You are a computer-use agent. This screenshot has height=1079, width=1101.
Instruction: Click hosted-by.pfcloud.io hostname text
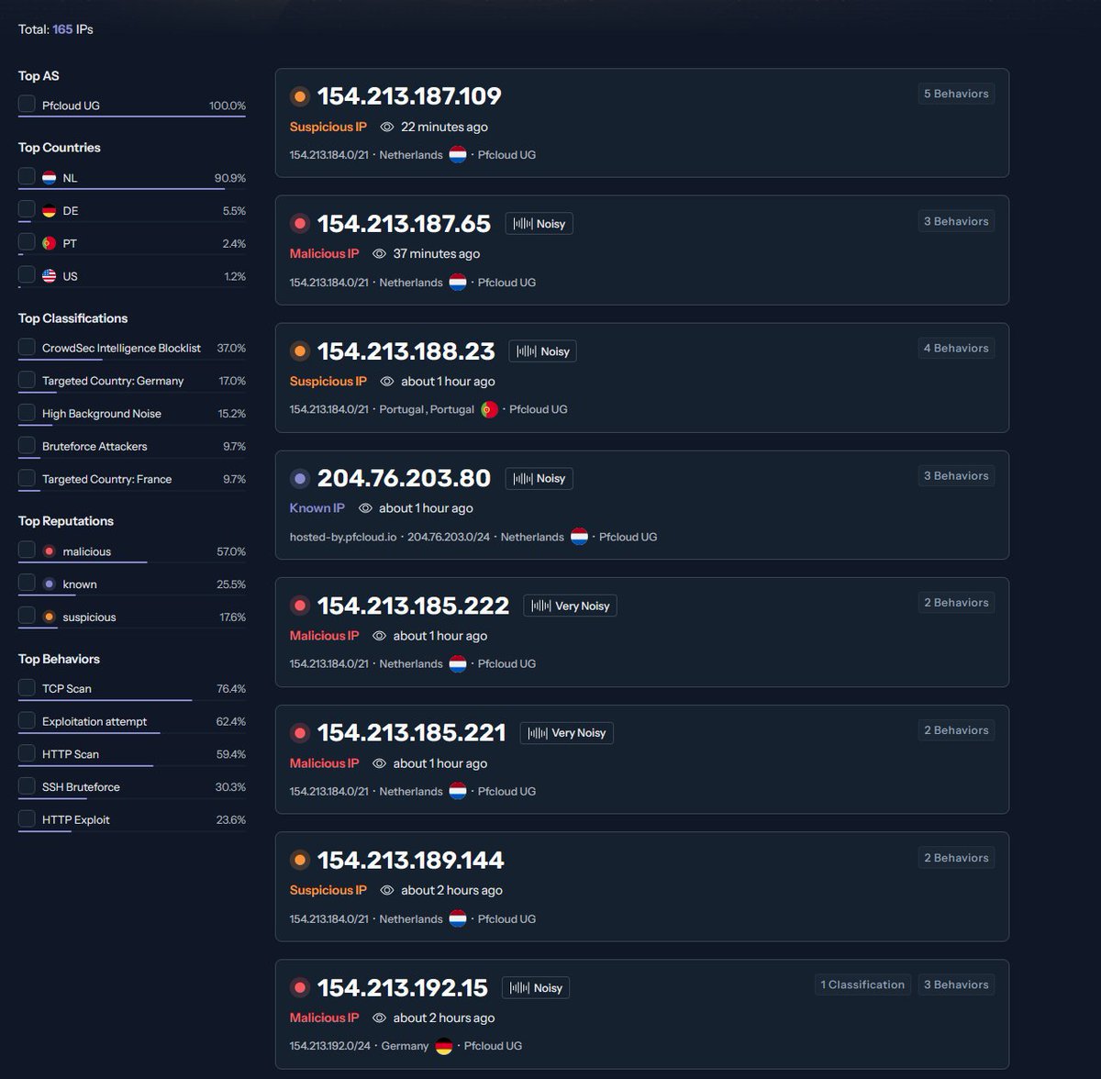(x=343, y=537)
